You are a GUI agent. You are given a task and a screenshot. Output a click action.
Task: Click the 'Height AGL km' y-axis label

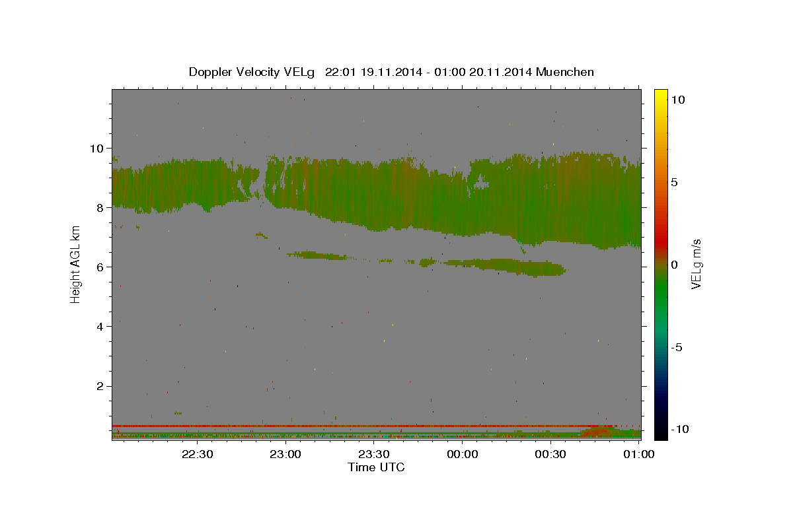tap(75, 264)
